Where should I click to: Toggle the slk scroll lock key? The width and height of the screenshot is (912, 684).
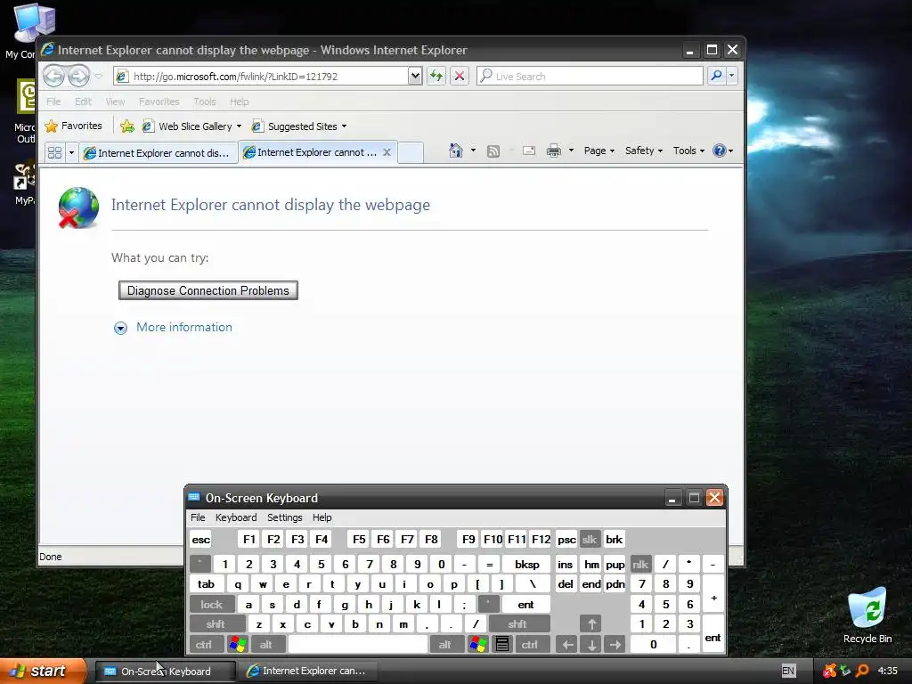pyautogui.click(x=590, y=539)
